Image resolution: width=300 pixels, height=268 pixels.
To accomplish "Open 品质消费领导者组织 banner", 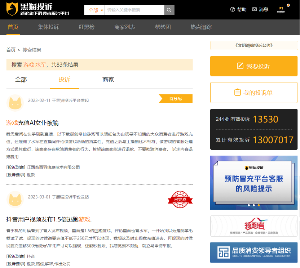I will (254, 252).
